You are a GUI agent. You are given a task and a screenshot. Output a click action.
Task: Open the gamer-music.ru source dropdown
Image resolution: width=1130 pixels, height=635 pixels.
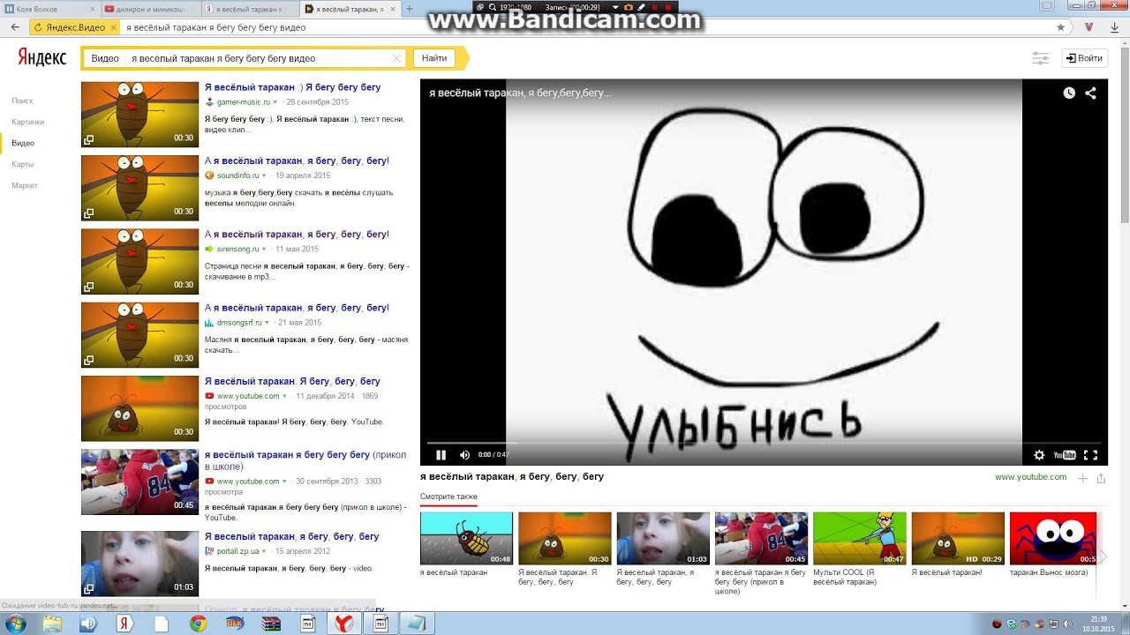[x=275, y=102]
